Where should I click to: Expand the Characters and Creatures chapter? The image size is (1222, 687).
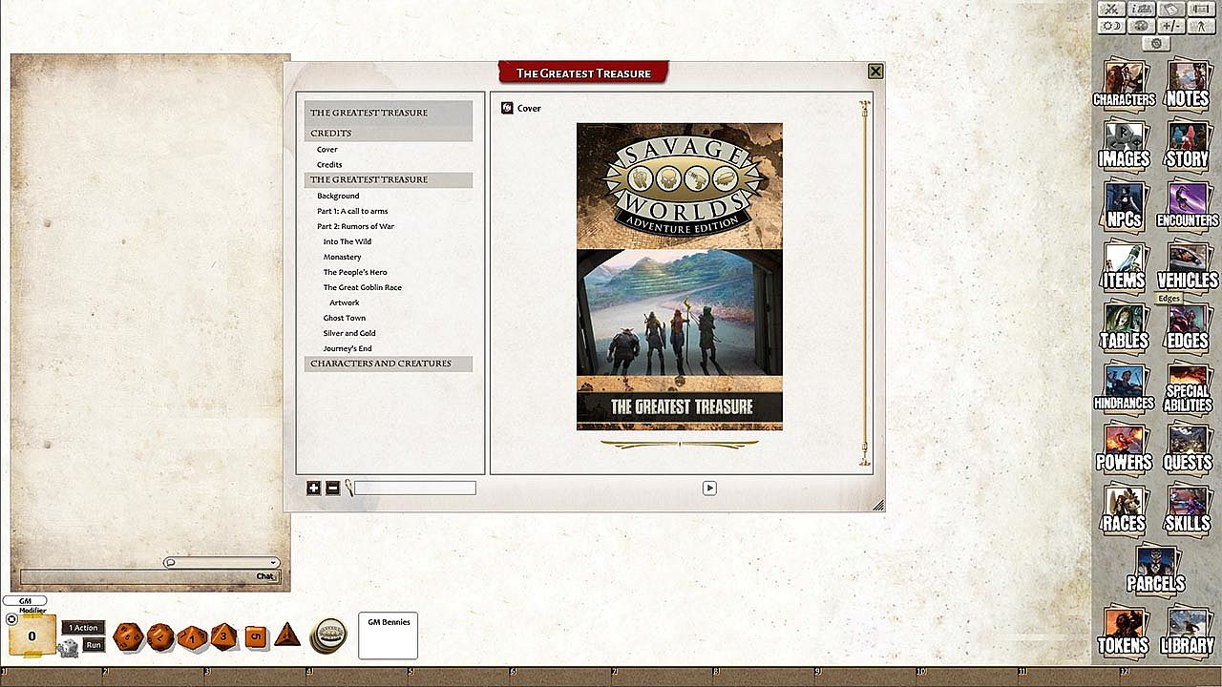click(389, 364)
